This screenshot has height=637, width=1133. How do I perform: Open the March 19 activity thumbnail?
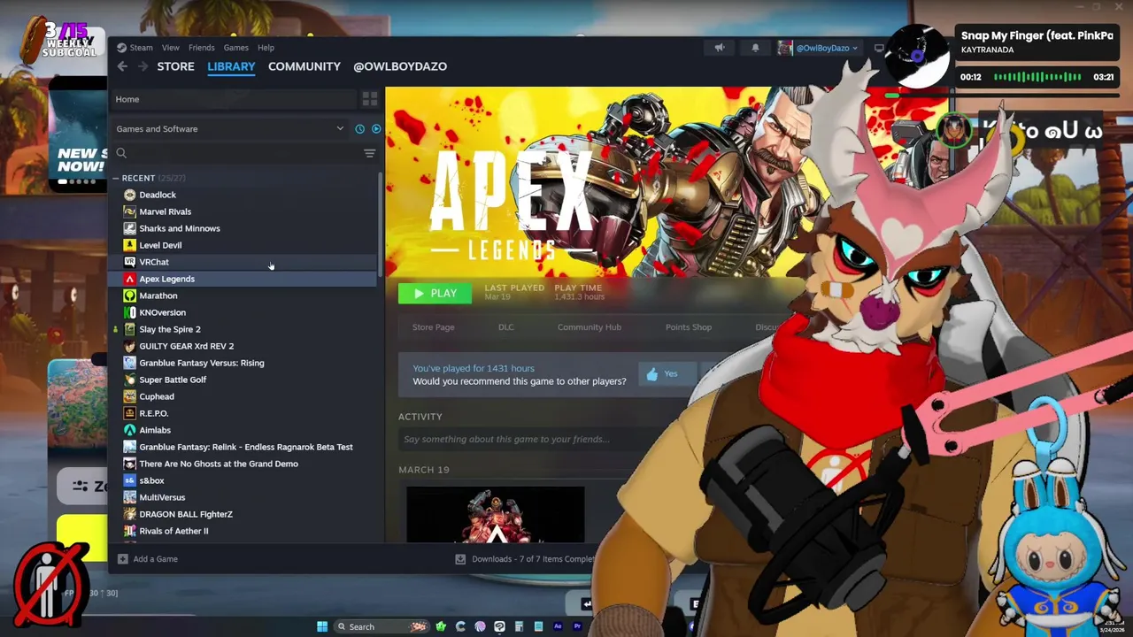coord(496,514)
